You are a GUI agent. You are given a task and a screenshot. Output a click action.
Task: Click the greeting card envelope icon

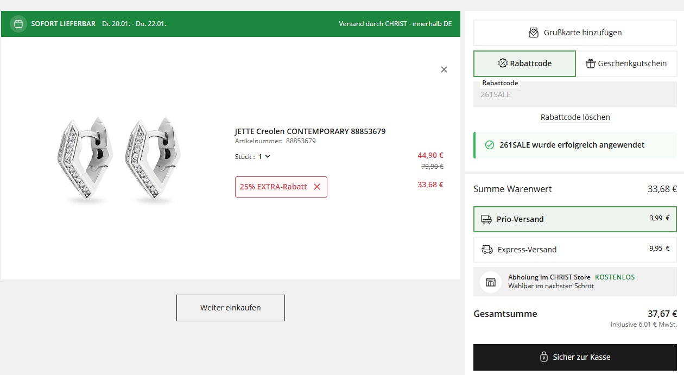534,33
